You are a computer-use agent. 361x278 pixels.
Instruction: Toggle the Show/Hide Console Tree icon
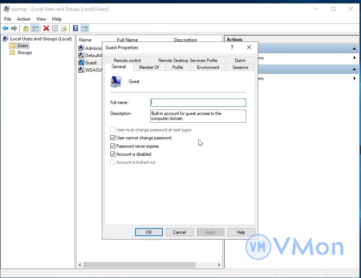tap(35, 28)
